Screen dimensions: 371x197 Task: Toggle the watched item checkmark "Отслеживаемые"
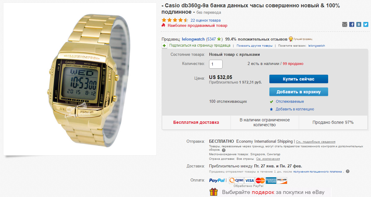point(271,102)
